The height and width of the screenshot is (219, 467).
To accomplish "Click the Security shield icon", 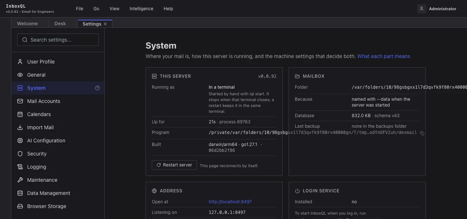I will click(20, 154).
